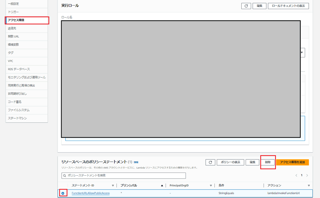Open 送信先 in the side menu
Screen dimensions: 320x198
click(27, 28)
